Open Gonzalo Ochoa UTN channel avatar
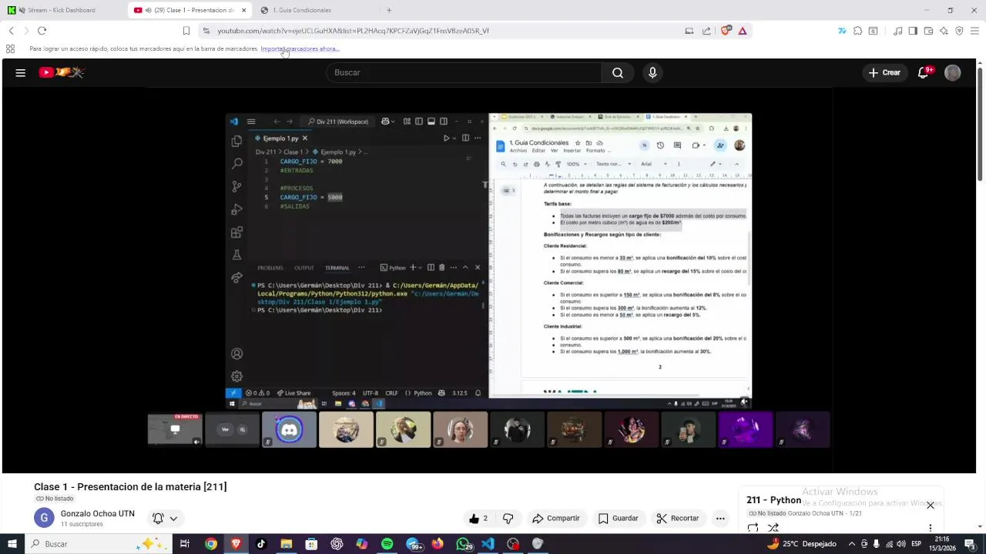This screenshot has height=554, width=986. tap(44, 518)
